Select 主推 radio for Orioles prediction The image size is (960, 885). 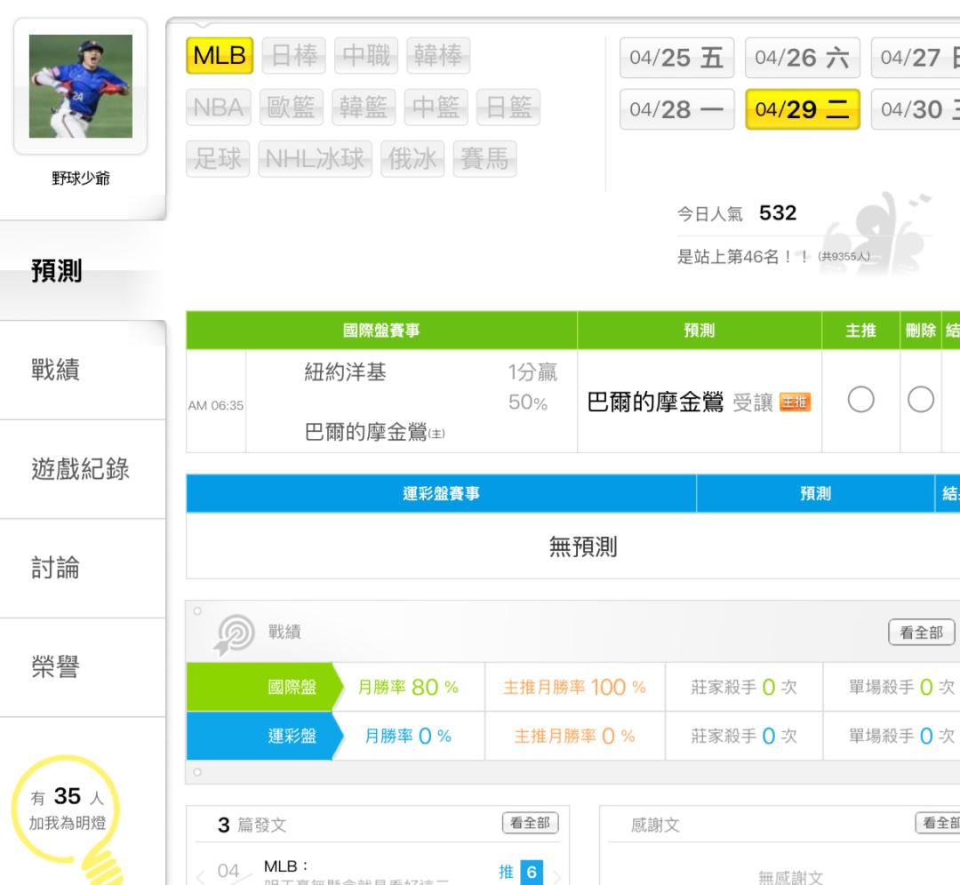(860, 400)
